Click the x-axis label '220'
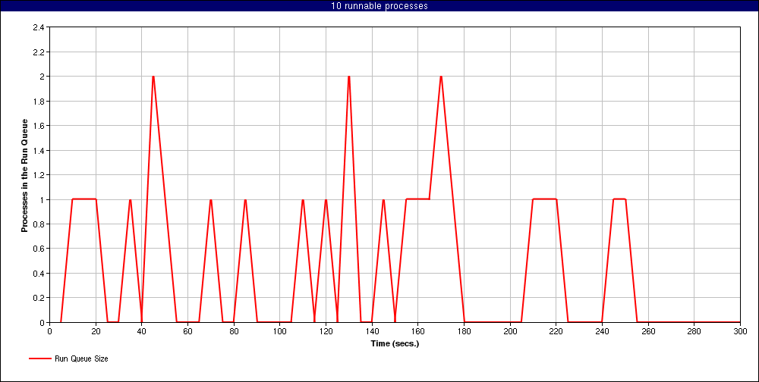This screenshot has width=759, height=382. (x=556, y=331)
